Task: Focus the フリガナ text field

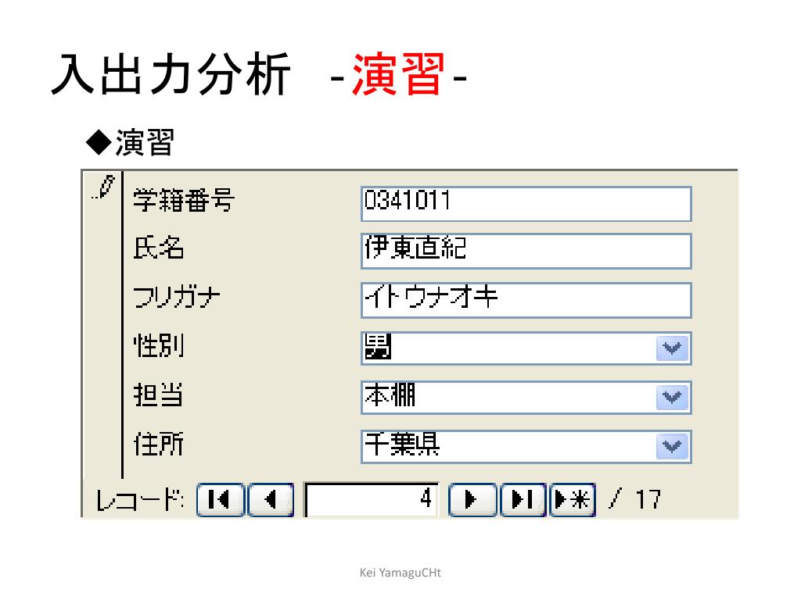Action: 526,300
